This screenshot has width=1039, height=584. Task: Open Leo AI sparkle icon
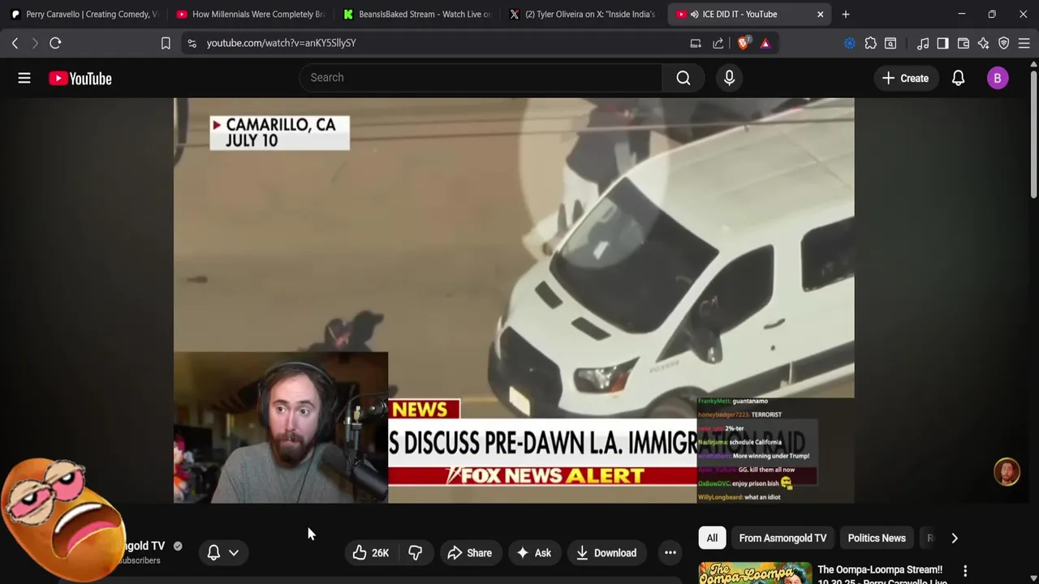coord(984,43)
